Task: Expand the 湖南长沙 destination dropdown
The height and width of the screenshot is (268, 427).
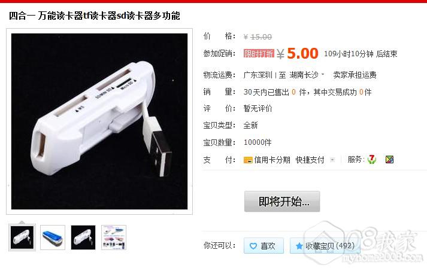Action: [323, 74]
